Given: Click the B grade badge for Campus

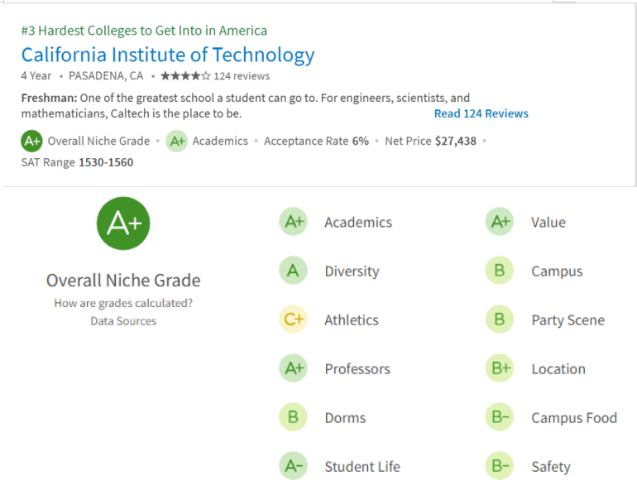Looking at the screenshot, I should coord(500,271).
